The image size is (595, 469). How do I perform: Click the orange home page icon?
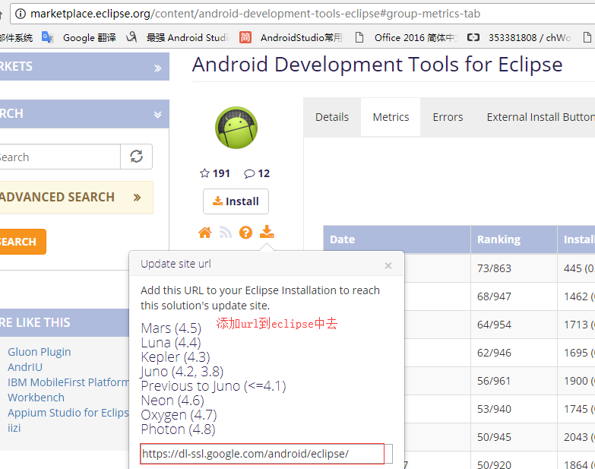[205, 233]
